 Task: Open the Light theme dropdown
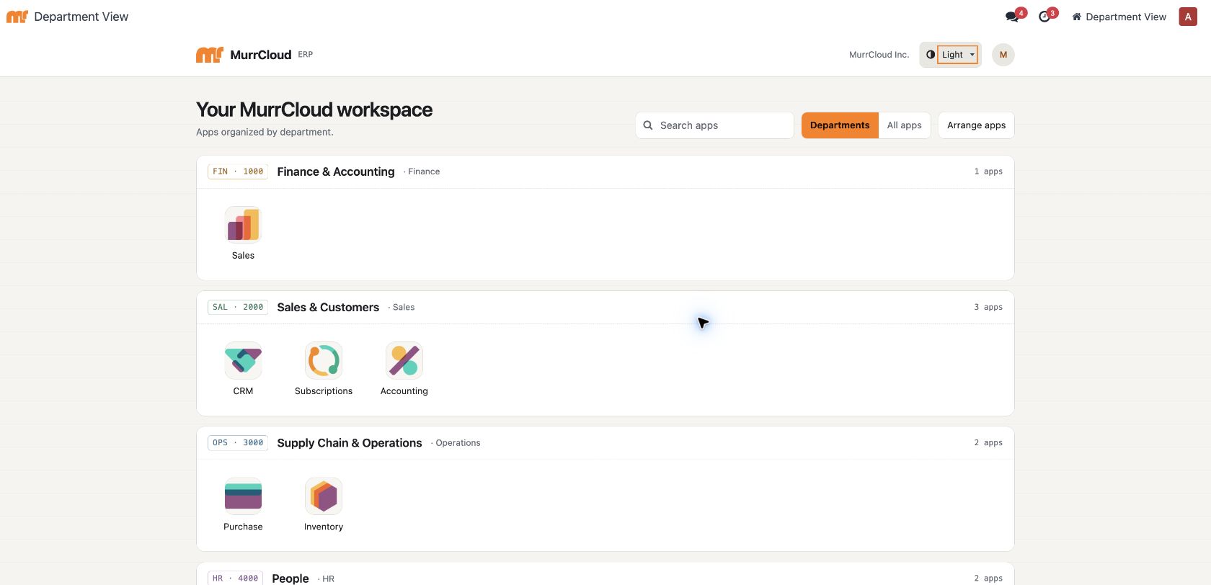pos(957,55)
